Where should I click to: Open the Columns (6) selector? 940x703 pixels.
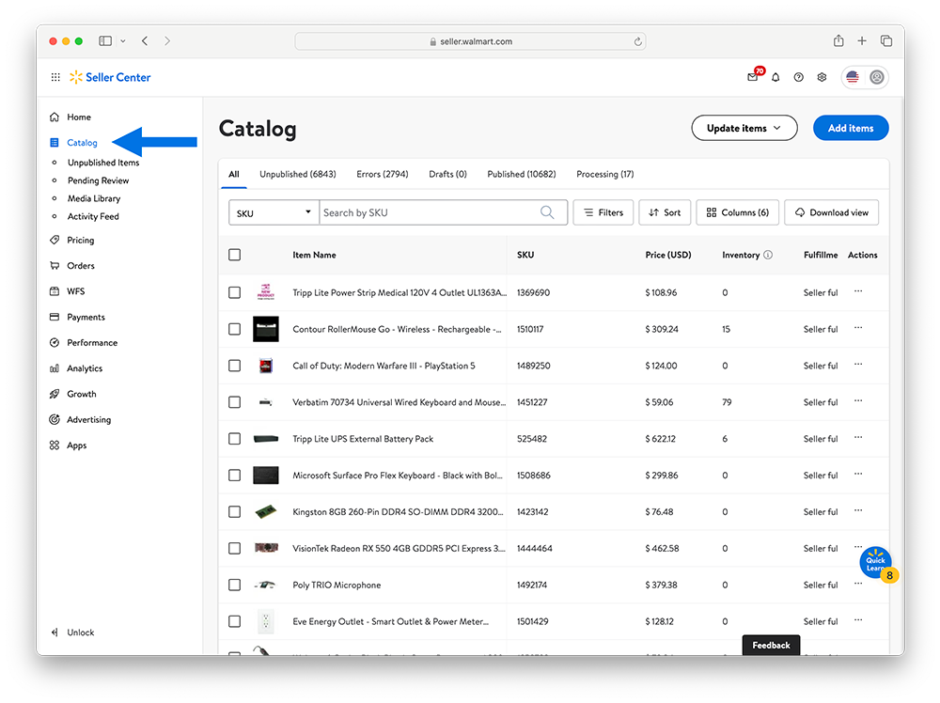pyautogui.click(x=737, y=212)
